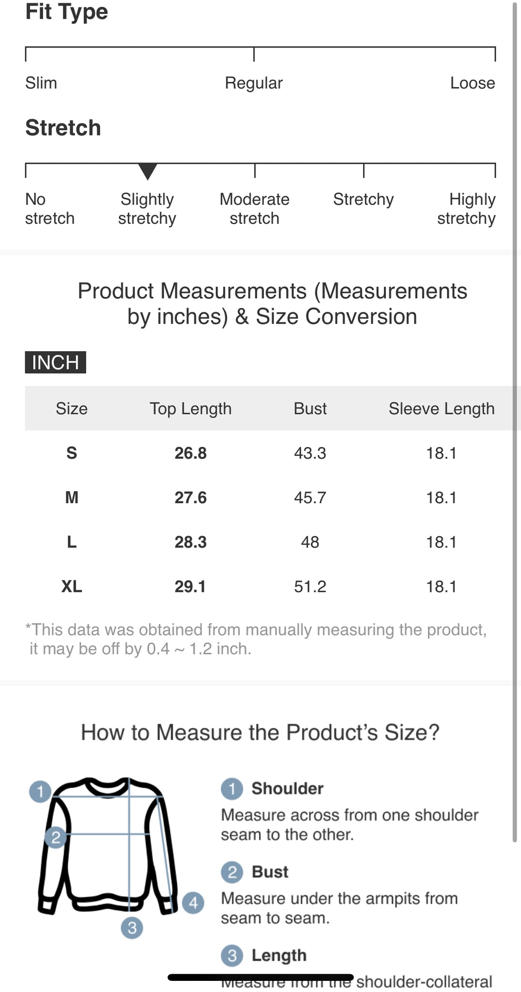Select the XL size row label
521x992 pixels.
(x=72, y=587)
